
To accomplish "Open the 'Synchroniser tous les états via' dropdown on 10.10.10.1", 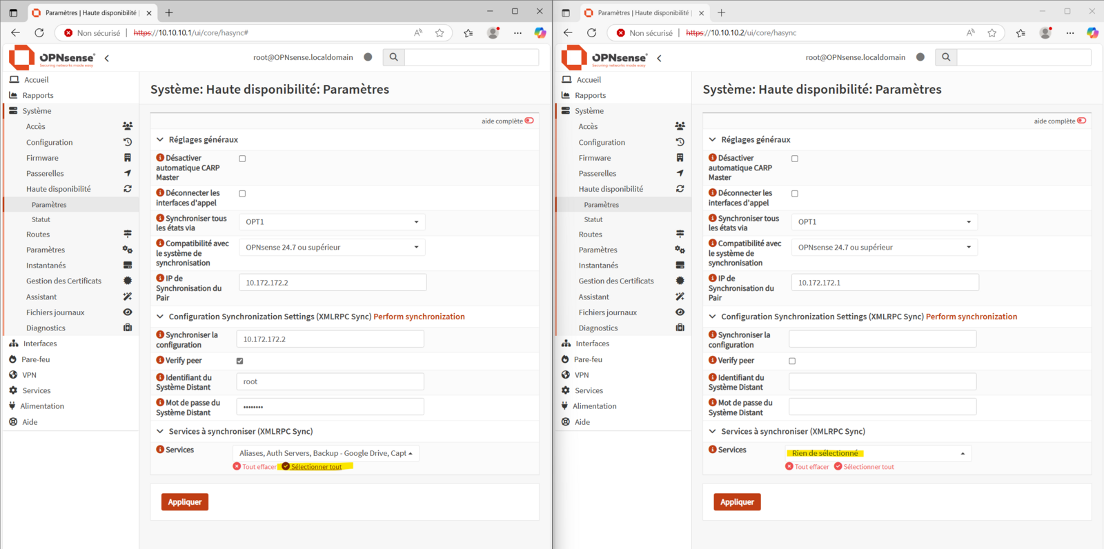I will coord(332,222).
